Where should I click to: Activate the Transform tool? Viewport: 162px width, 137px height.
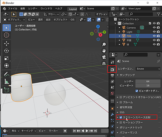click(x=7, y=65)
